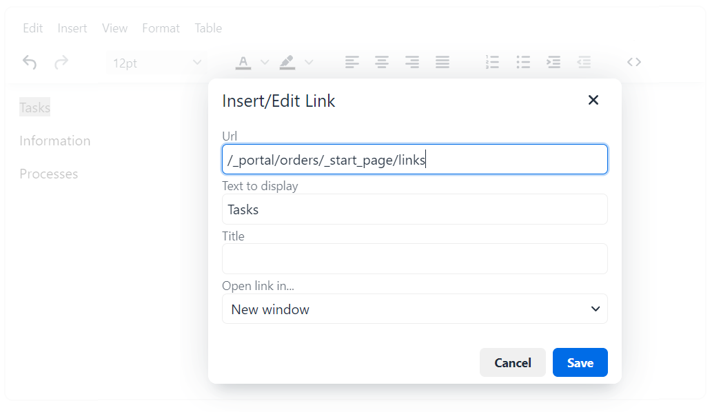Insert a bullet list
712x412 pixels.
point(523,62)
